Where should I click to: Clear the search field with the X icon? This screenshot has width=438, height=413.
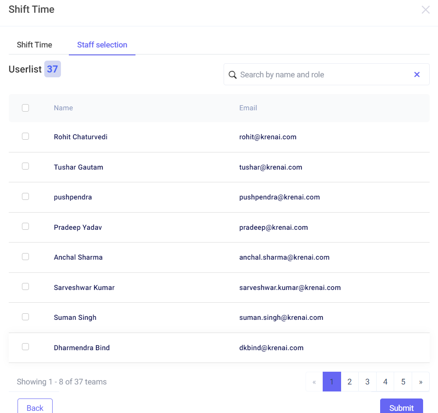pyautogui.click(x=417, y=75)
